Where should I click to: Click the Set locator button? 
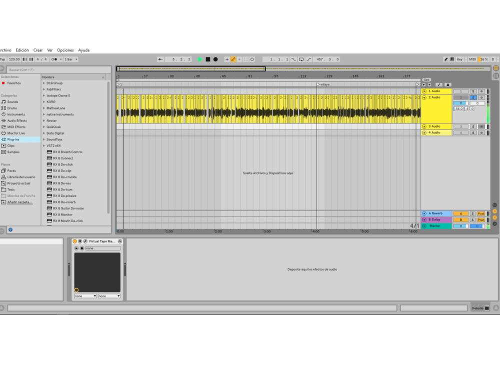click(x=426, y=79)
